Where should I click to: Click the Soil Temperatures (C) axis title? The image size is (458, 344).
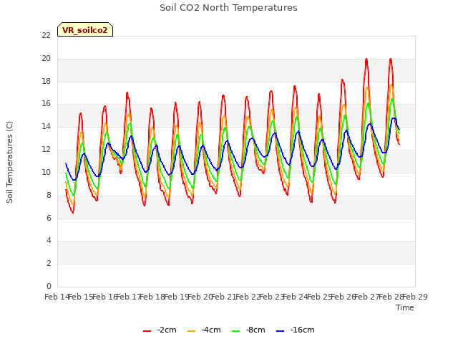coord(9,162)
